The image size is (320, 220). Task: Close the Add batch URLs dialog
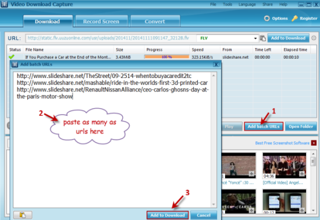pyautogui.click(x=216, y=65)
